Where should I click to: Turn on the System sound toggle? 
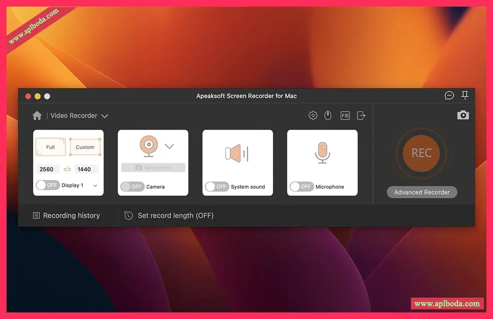tap(217, 187)
